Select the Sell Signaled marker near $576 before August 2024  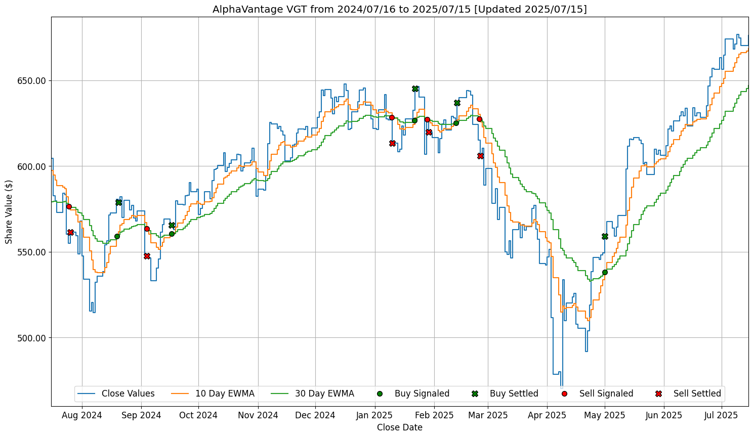[69, 206]
